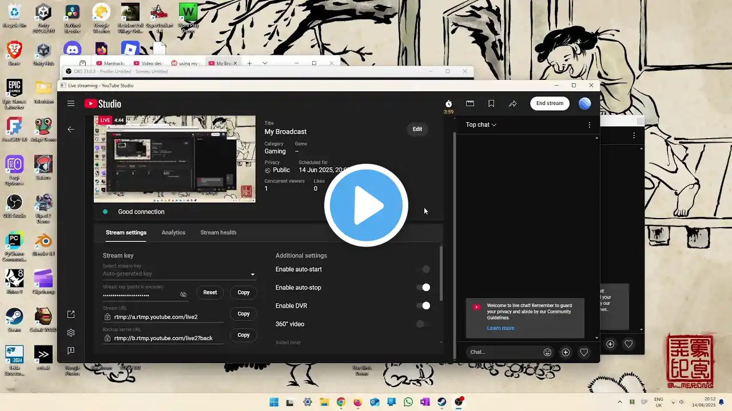Click the Windows Start button
The width and height of the screenshot is (732, 411).
pos(274,402)
